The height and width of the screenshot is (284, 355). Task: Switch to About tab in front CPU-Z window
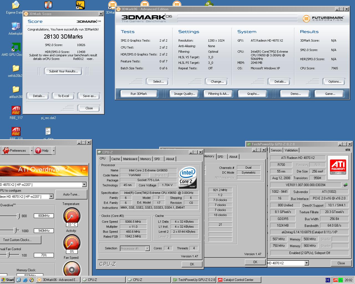[170, 159]
